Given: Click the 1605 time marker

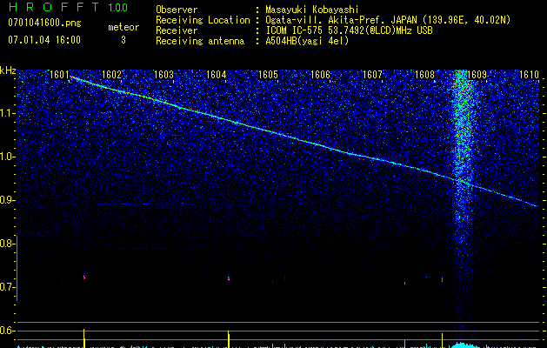Looking at the screenshot, I should click(x=268, y=74).
